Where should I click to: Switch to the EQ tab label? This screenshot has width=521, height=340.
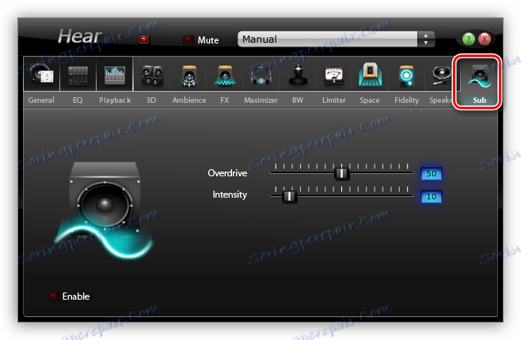[78, 100]
